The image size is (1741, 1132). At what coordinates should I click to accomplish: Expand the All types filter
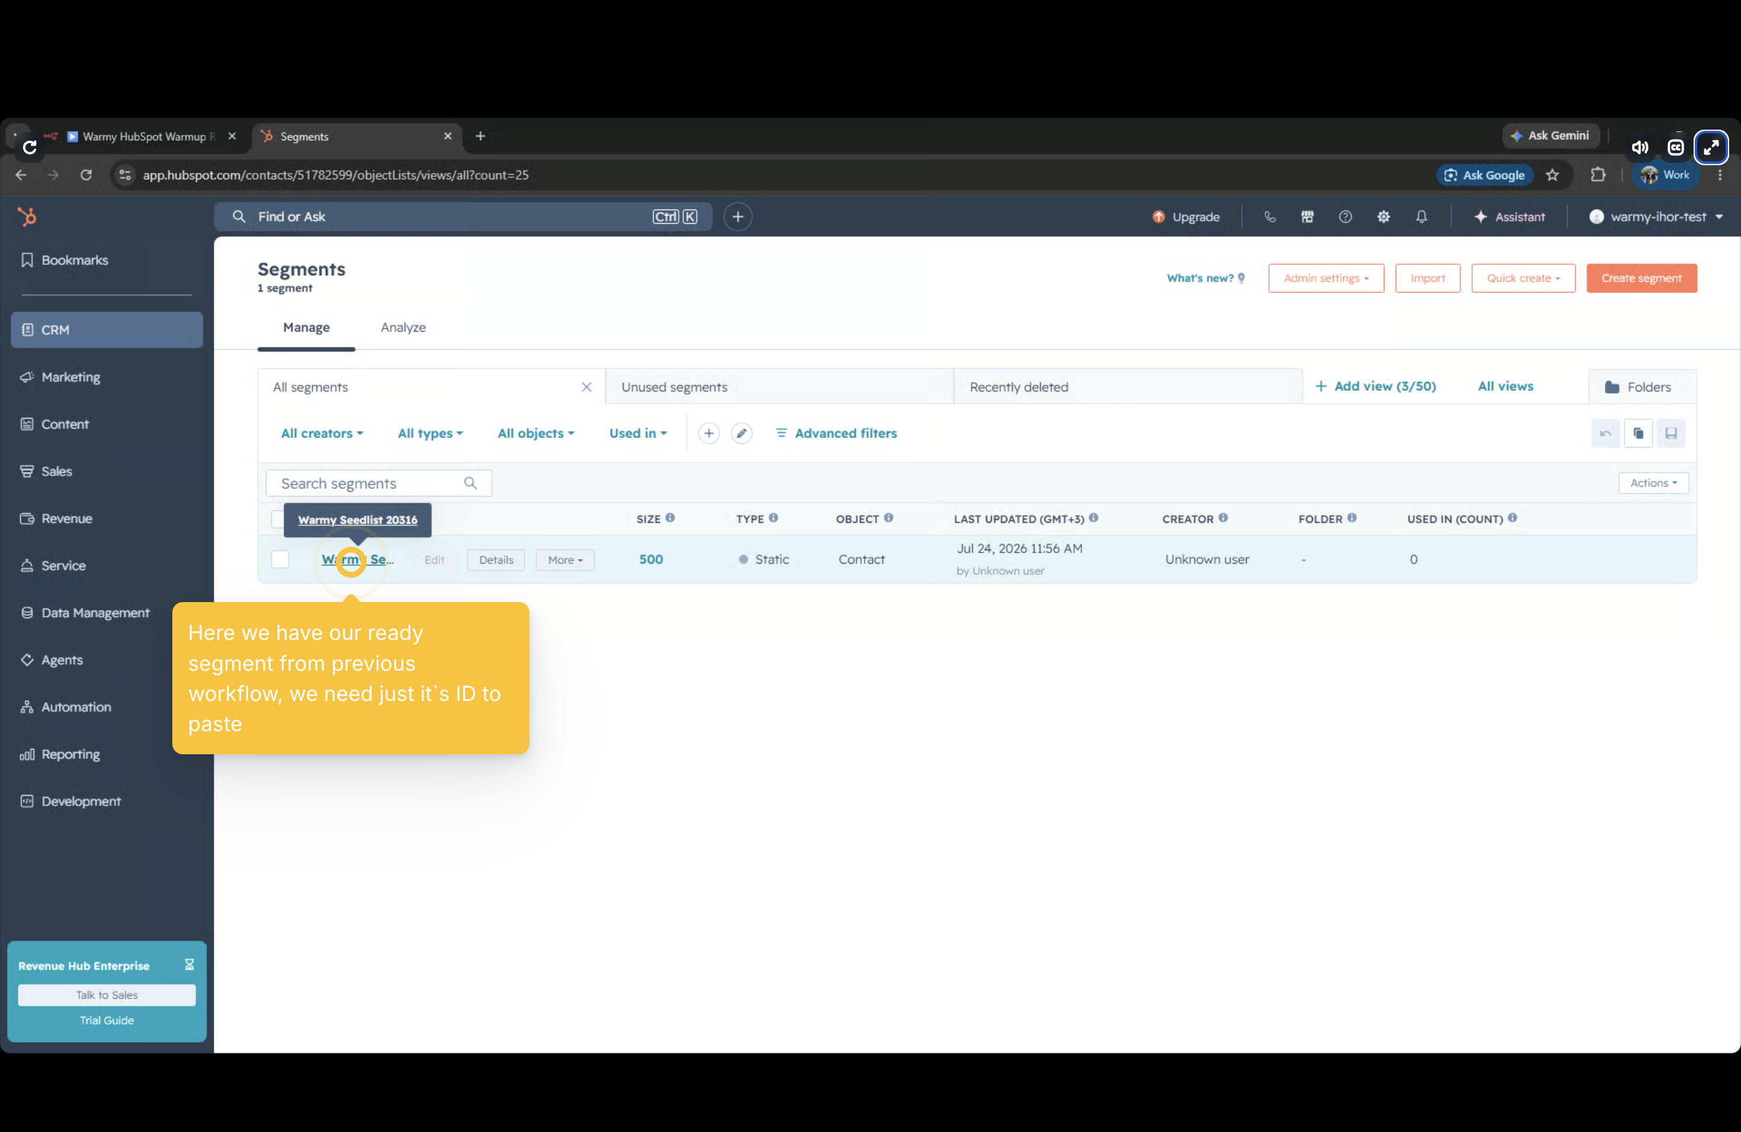(x=430, y=433)
